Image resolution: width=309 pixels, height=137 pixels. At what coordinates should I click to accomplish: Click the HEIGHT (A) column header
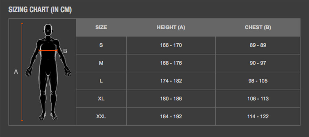click(171, 28)
